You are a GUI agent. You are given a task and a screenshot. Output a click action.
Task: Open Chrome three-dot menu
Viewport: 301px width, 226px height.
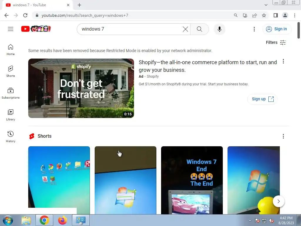click(295, 15)
